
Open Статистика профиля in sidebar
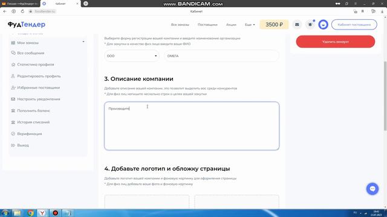(x=36, y=64)
